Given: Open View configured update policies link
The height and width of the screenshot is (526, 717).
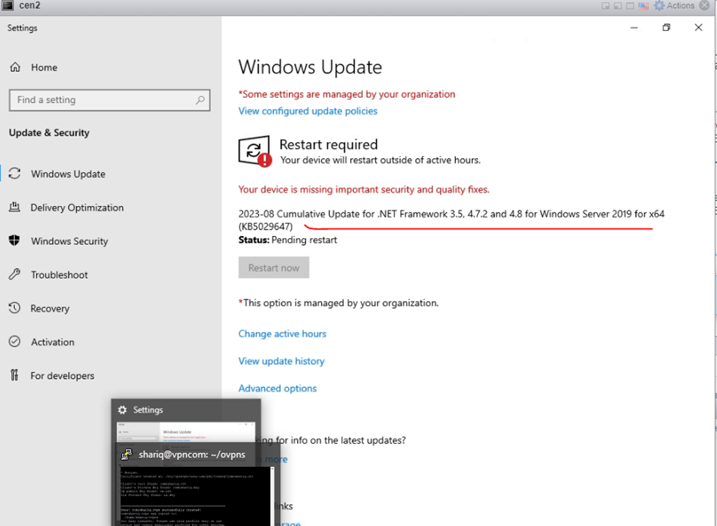Looking at the screenshot, I should tap(307, 111).
